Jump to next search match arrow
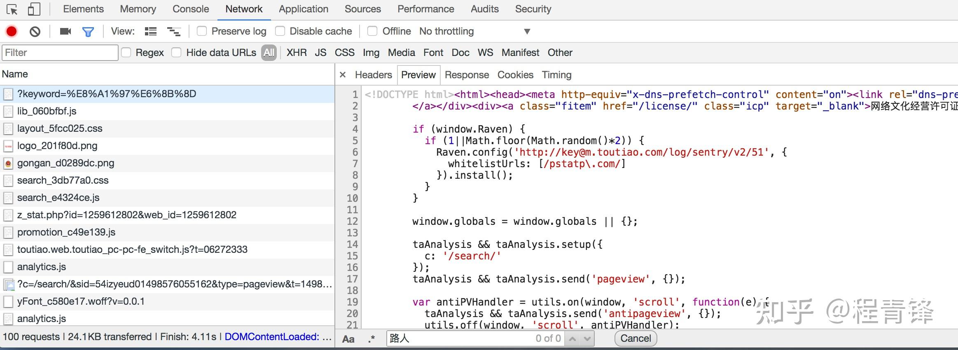The image size is (958, 350). point(587,338)
